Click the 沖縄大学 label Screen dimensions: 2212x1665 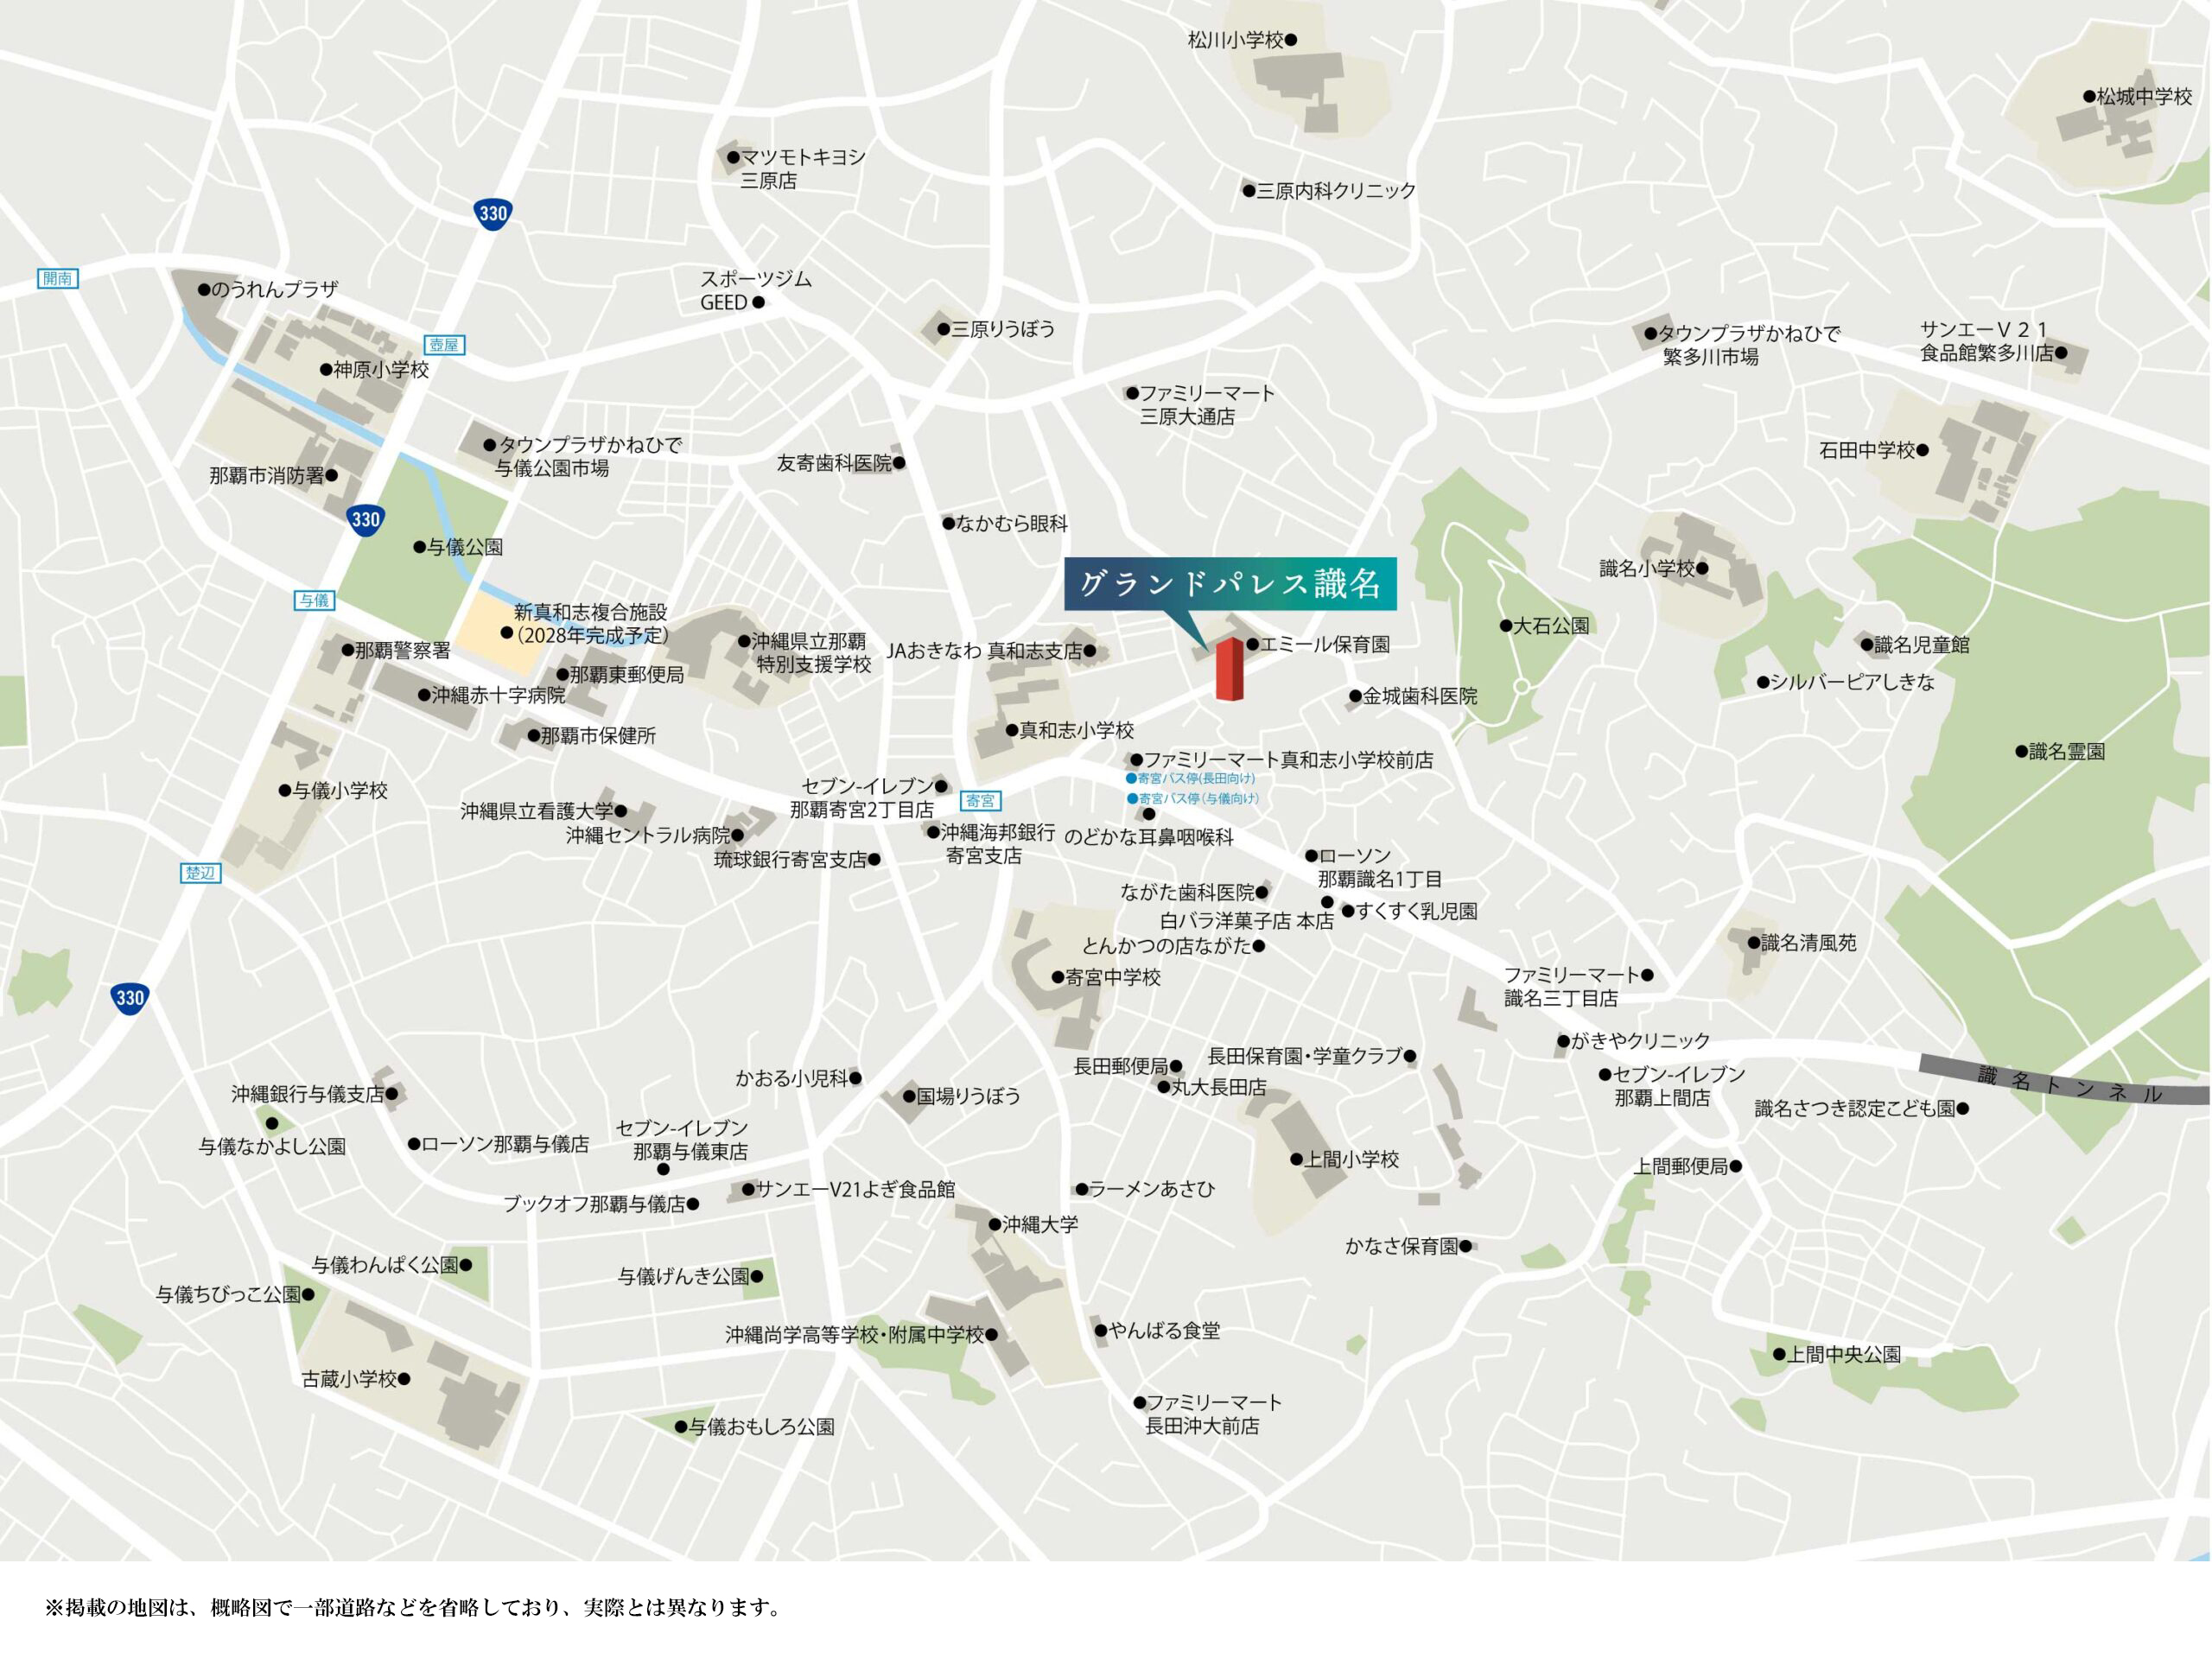(x=1039, y=1224)
